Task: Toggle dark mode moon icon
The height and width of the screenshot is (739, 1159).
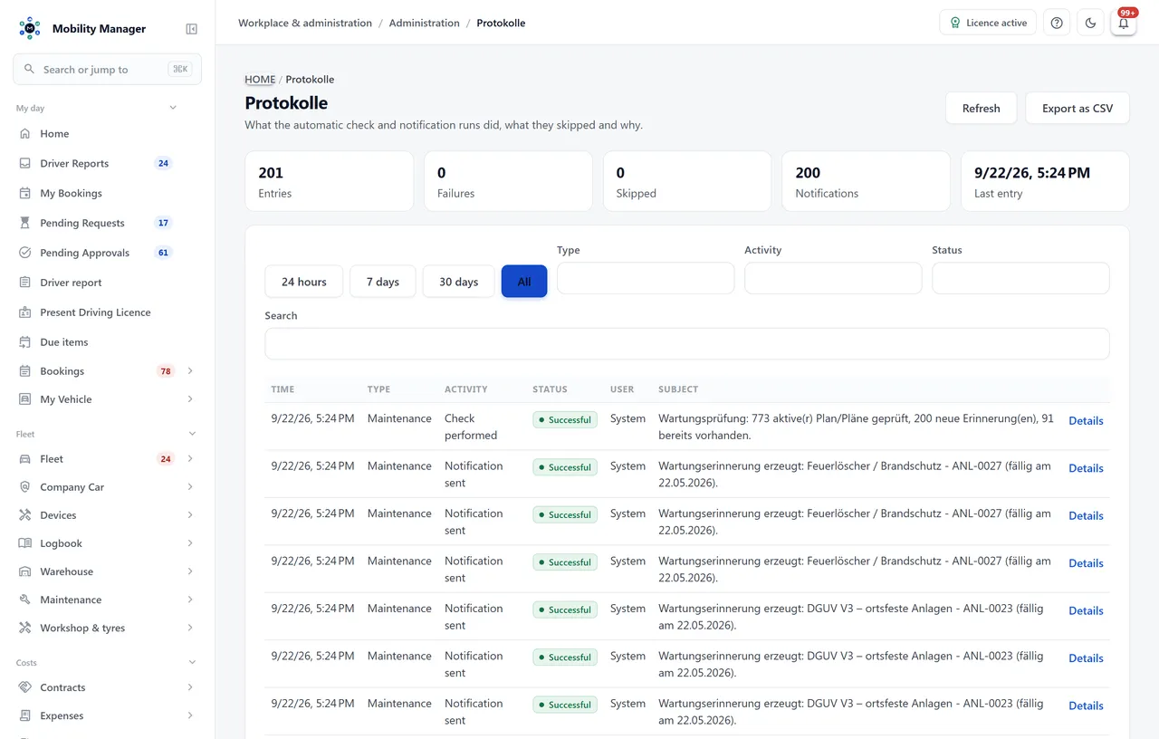Action: coord(1090,23)
